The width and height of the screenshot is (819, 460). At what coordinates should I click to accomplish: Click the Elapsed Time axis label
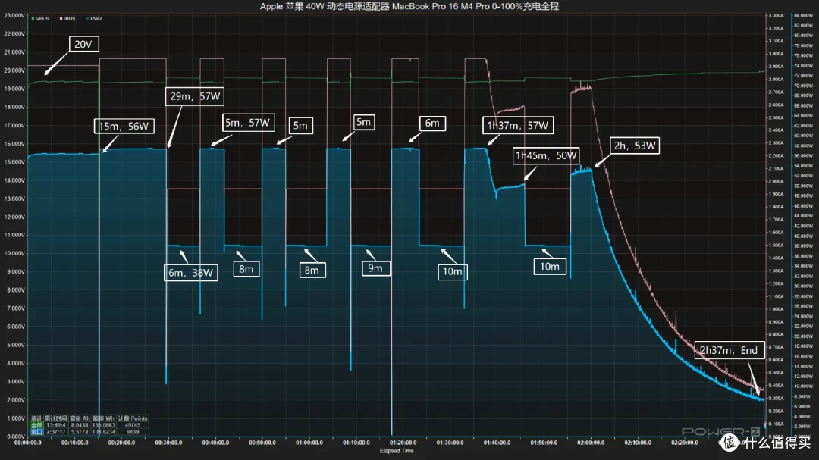[x=397, y=451]
